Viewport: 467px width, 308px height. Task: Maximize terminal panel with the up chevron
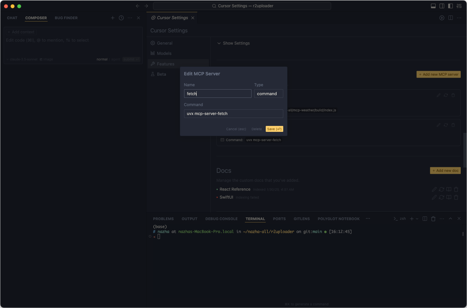point(450,219)
